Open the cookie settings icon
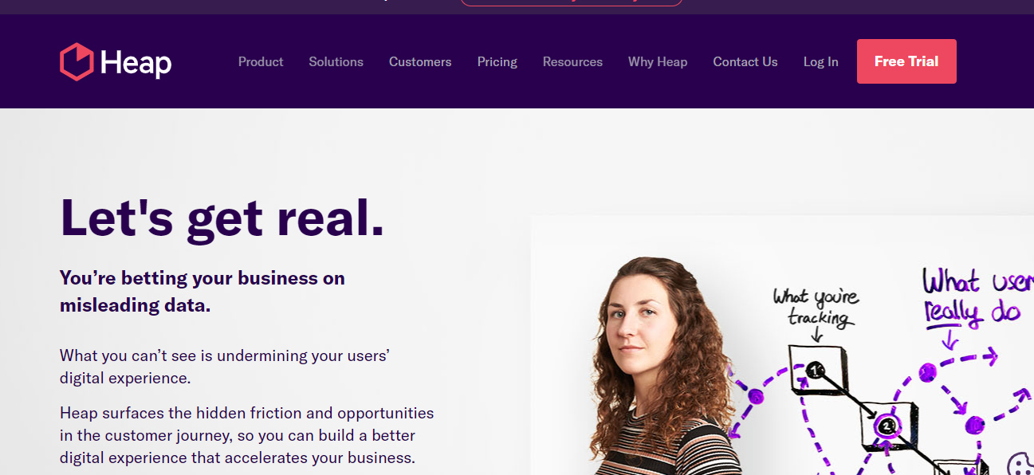The image size is (1034, 475). 1020,464
